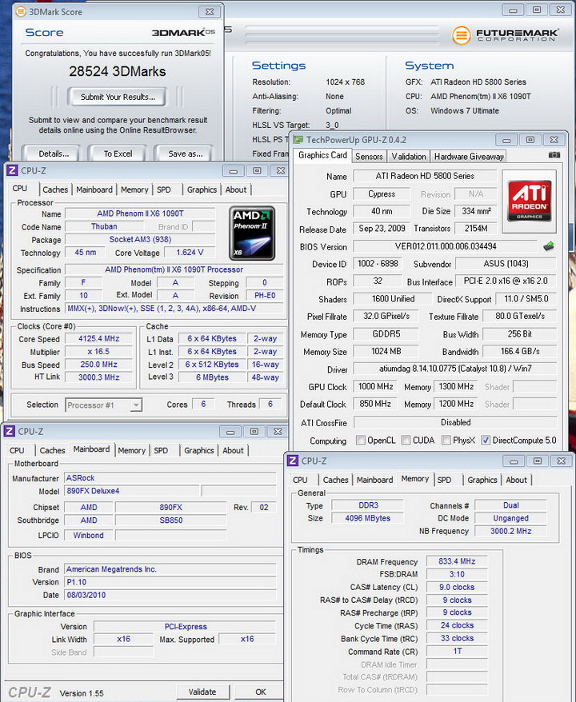This screenshot has width=576, height=702.
Task: Click the GPU name field ATI Radeon HD 5800 Series
Action: [x=425, y=176]
